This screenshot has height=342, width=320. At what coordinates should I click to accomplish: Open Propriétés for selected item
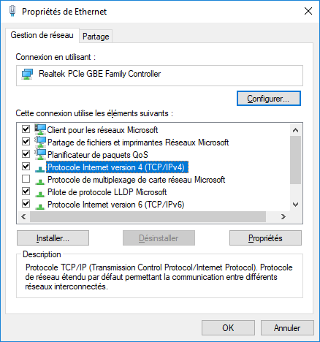pyautogui.click(x=265, y=238)
